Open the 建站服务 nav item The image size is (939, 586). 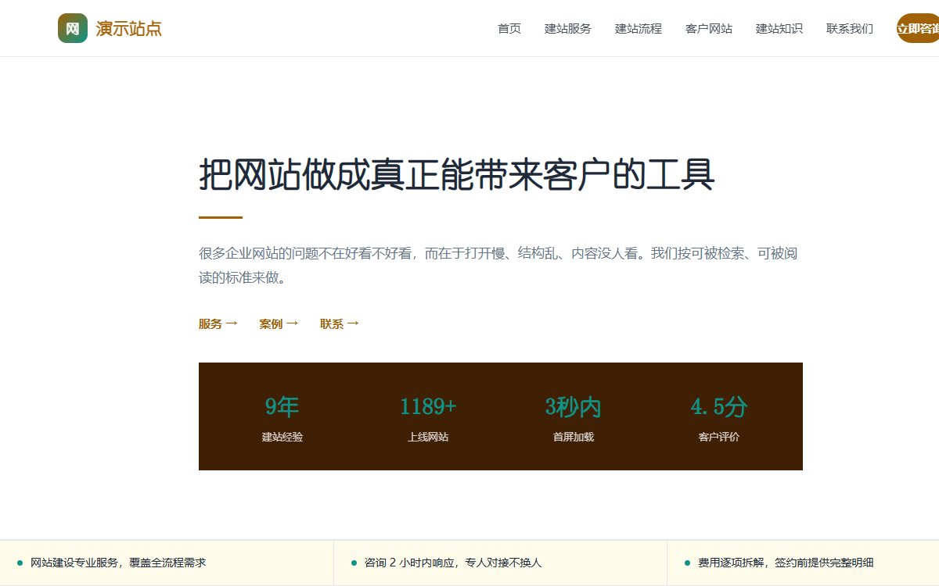[568, 29]
